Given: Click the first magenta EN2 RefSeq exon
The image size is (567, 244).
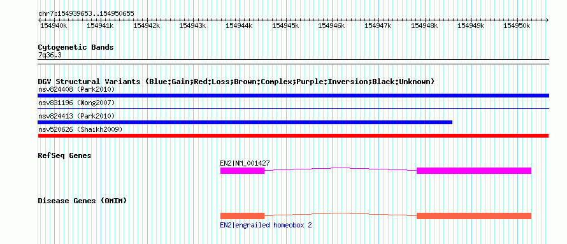Looking at the screenshot, I should pos(242,171).
